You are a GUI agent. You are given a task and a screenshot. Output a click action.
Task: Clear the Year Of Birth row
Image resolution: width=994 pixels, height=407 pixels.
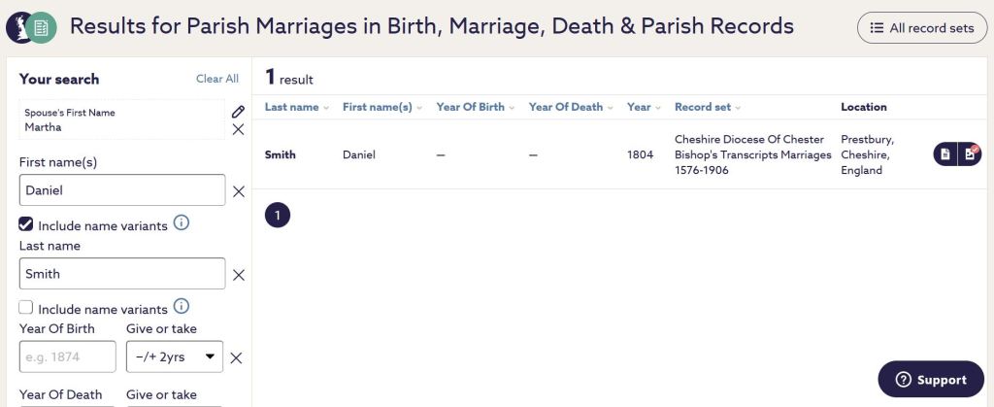pyautogui.click(x=236, y=357)
